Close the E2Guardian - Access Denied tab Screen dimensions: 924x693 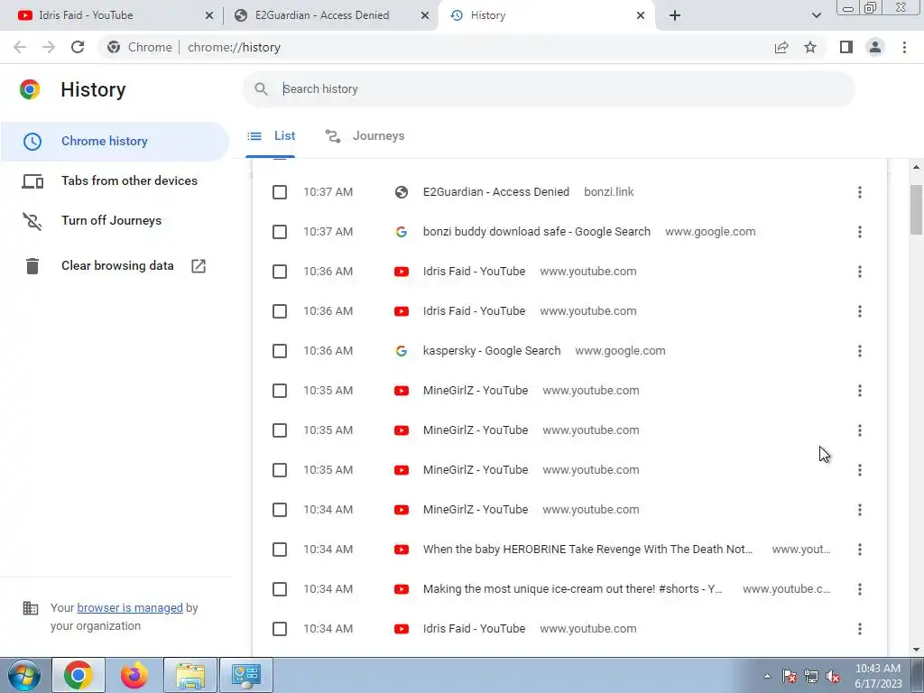[425, 15]
